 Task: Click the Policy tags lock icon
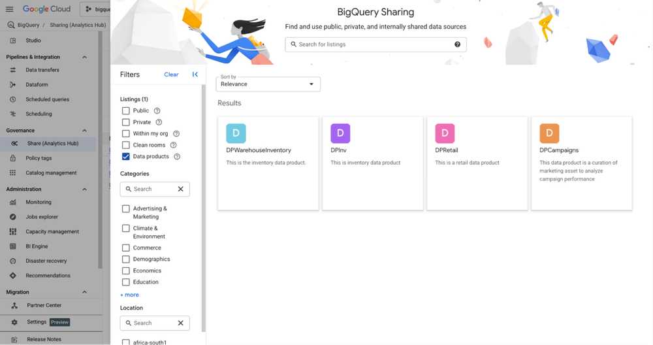pyautogui.click(x=13, y=158)
